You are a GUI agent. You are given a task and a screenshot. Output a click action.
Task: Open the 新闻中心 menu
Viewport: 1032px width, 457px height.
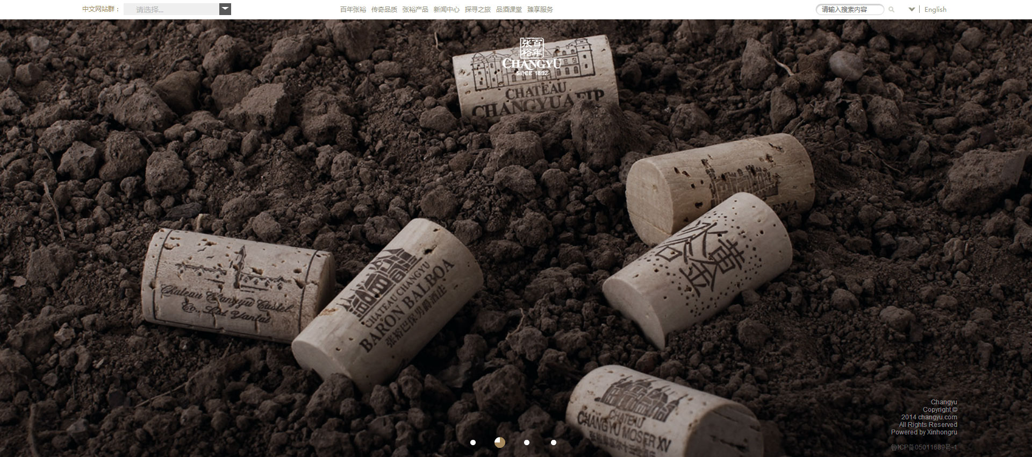click(x=447, y=10)
